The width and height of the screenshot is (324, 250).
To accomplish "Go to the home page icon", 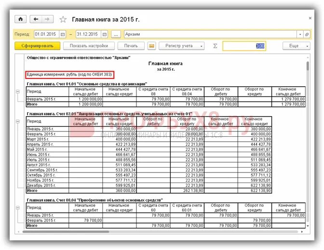I will tap(20, 19).
